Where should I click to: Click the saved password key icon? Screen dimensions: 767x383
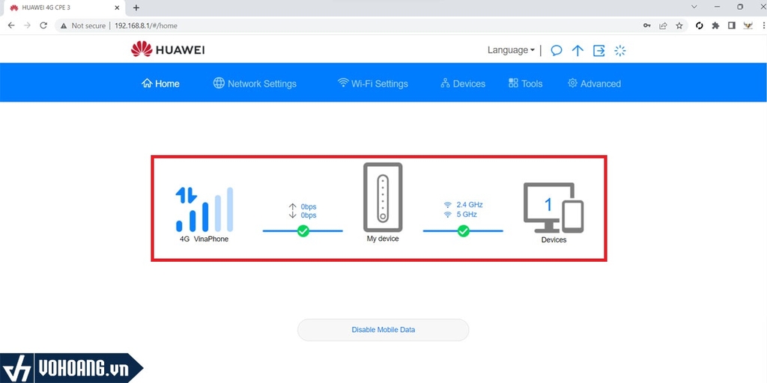pos(646,25)
